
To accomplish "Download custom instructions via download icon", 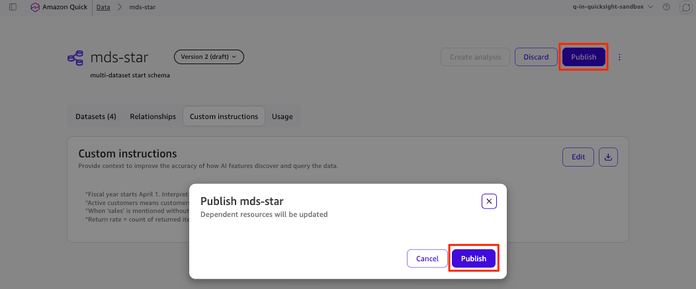I will pos(608,157).
